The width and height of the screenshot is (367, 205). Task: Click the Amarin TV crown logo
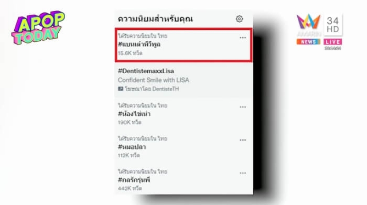pyautogui.click(x=308, y=22)
